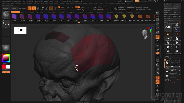Viewport: 184px width, 103px height.
Task: Toggle PolyF polyframe display
Action: (x=157, y=78)
